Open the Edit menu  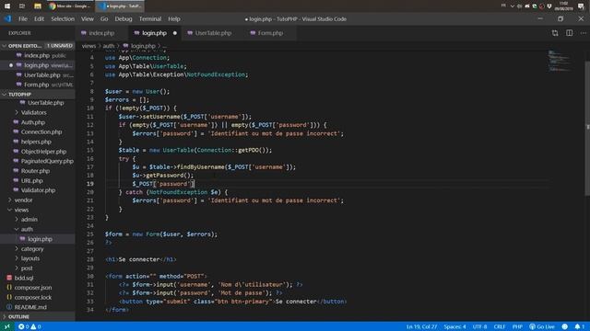click(39, 18)
